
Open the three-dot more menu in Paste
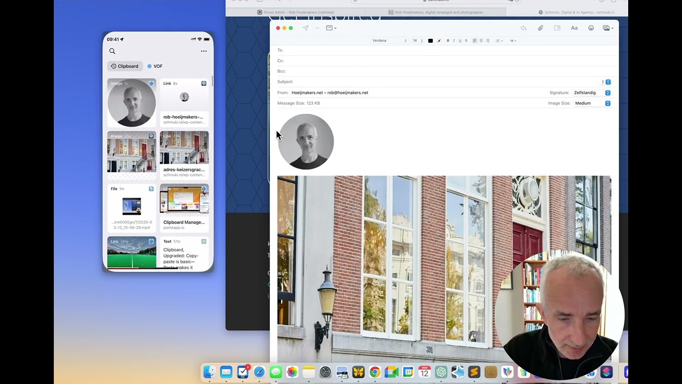pyautogui.click(x=204, y=51)
